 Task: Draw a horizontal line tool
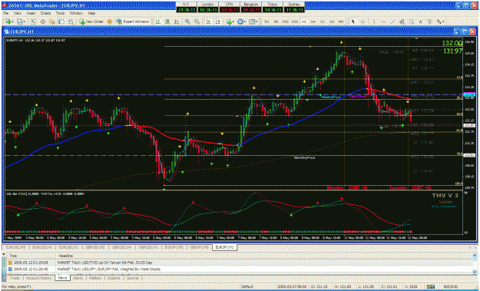(383, 21)
